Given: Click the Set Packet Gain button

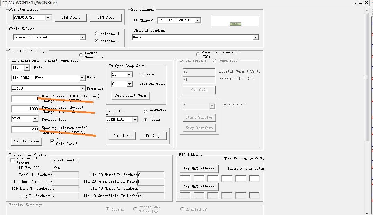Looking at the screenshot, I should [130, 96].
